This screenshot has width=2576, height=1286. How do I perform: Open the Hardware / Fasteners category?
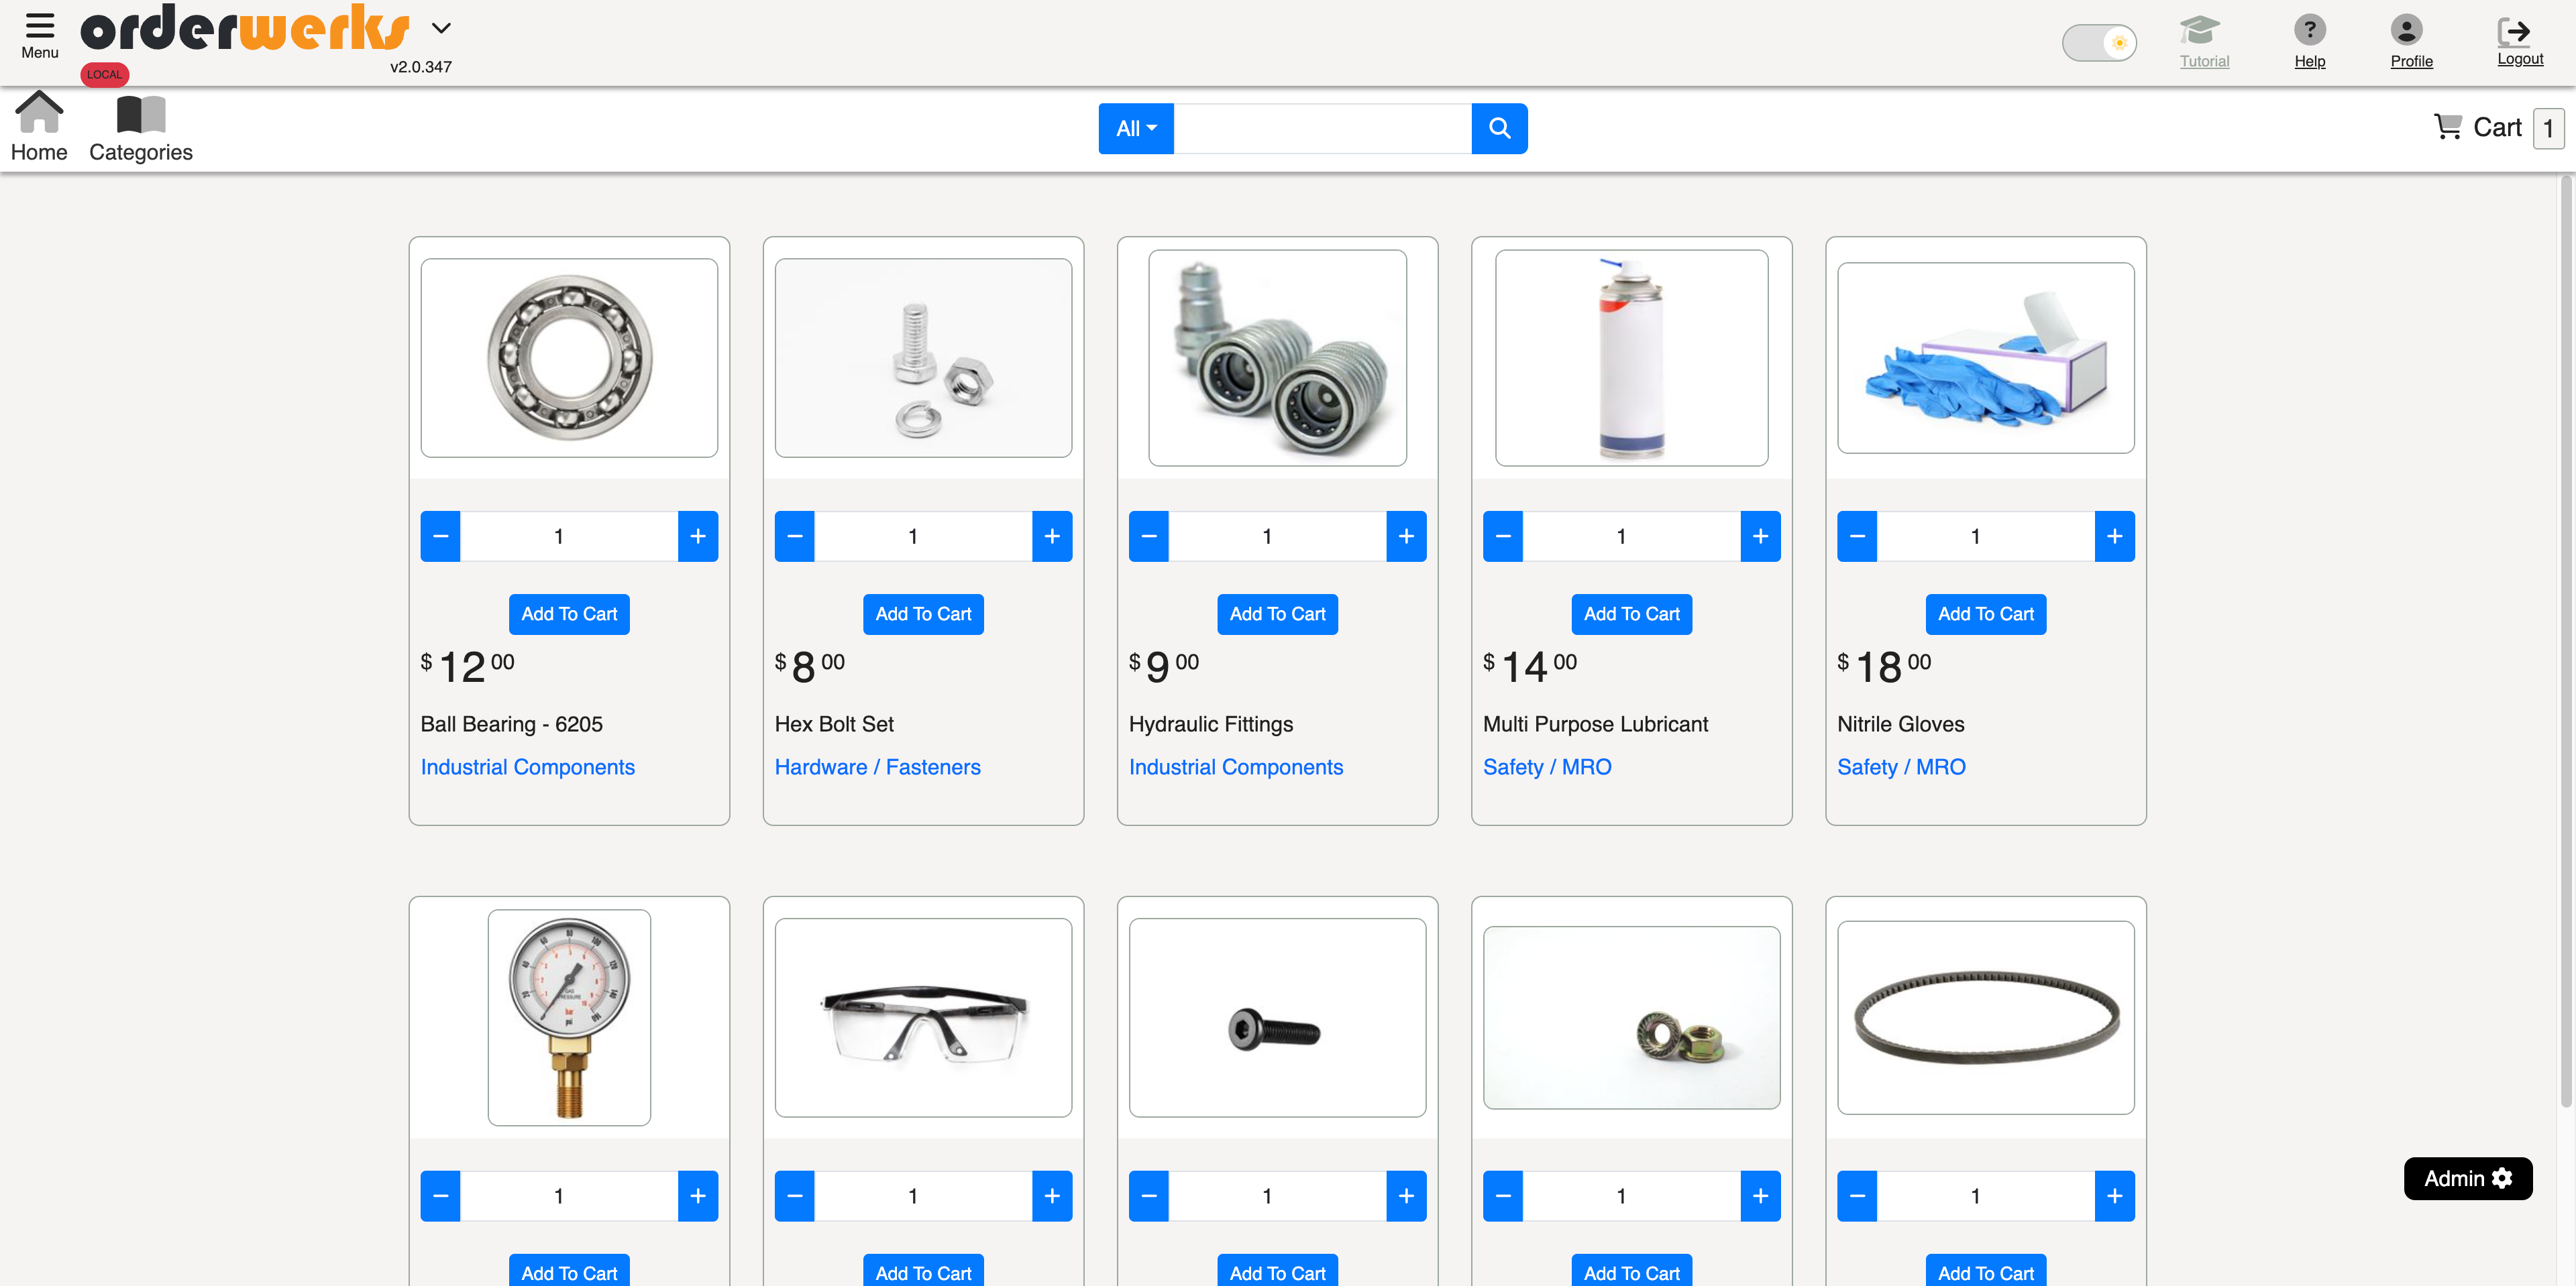(877, 766)
